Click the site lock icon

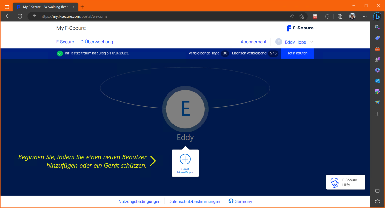(34, 16)
